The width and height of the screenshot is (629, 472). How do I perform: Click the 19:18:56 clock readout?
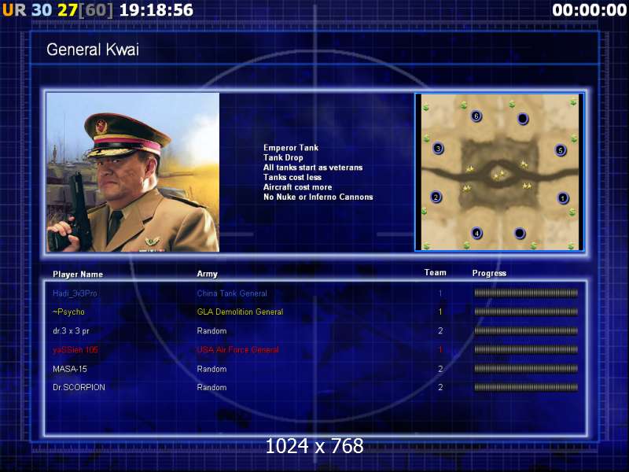pos(156,10)
